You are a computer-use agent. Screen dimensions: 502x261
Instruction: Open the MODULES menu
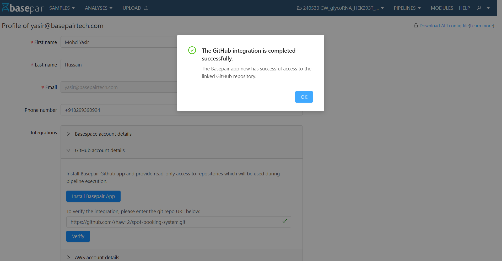click(x=442, y=8)
